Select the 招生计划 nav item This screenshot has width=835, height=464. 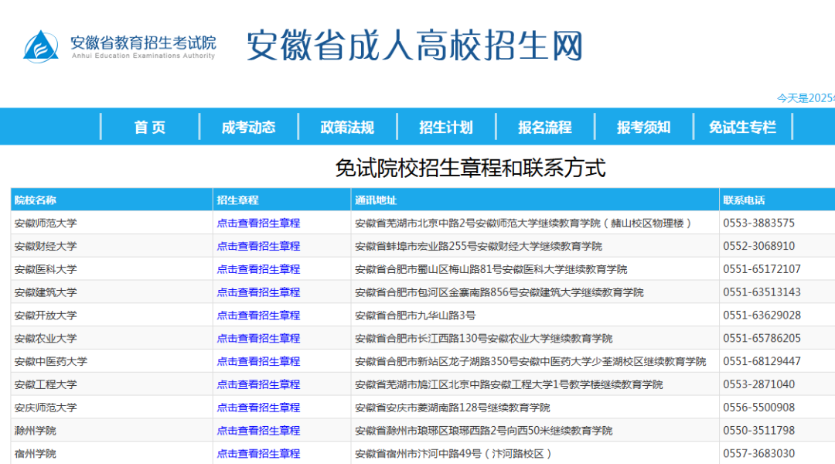(446, 128)
